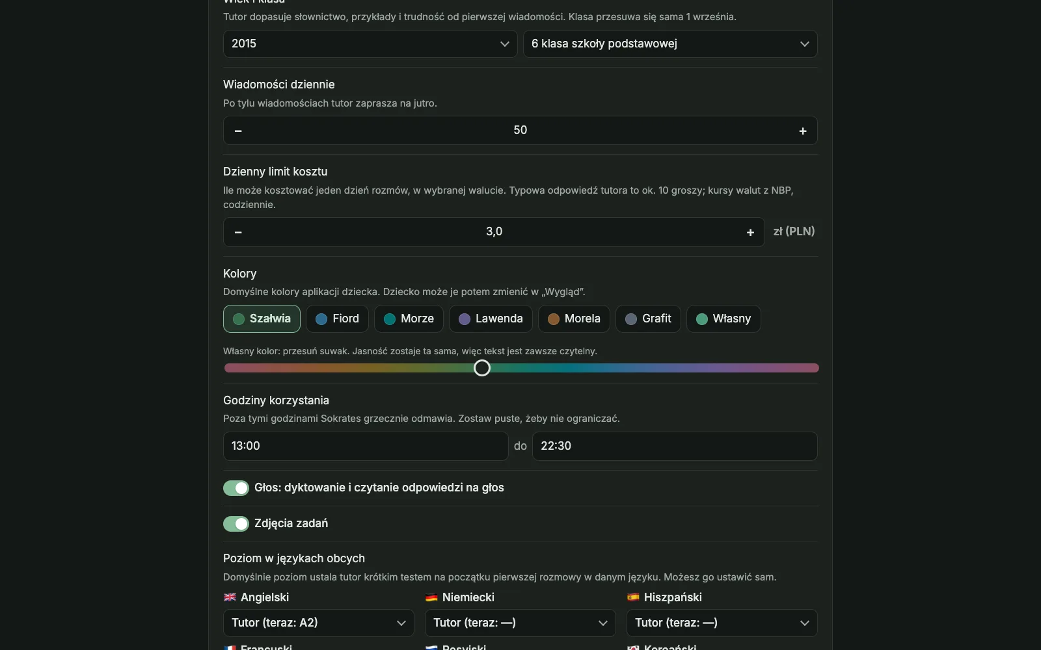Click the 13:00 start time field

point(366,446)
